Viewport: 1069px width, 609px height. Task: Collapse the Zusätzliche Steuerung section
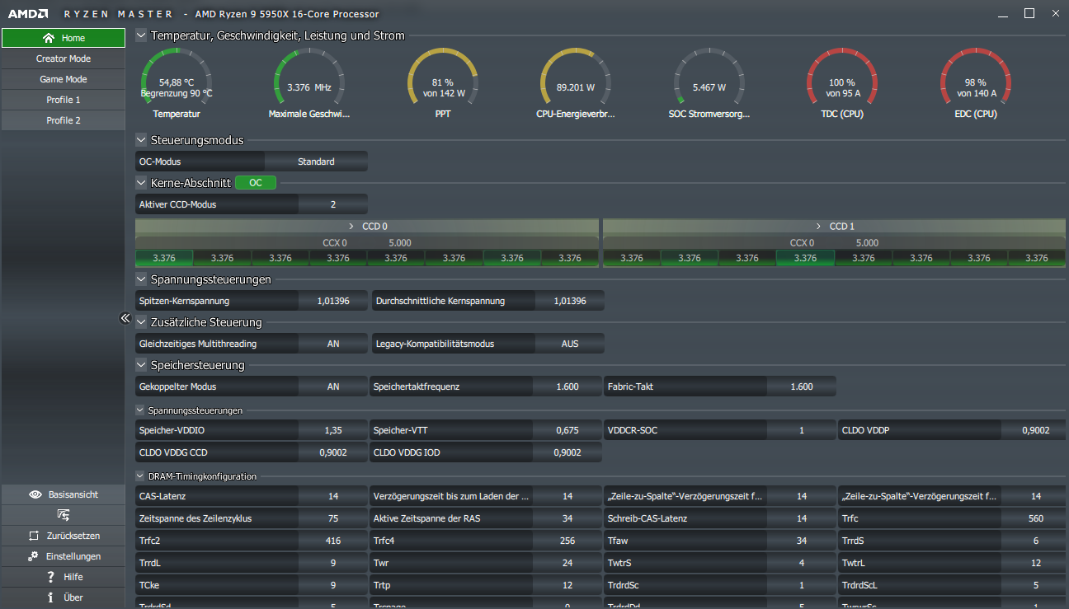(x=141, y=322)
